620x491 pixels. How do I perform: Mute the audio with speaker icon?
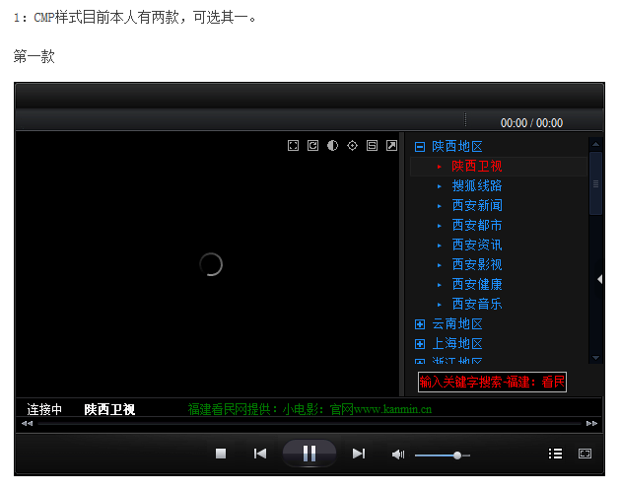pyautogui.click(x=398, y=455)
